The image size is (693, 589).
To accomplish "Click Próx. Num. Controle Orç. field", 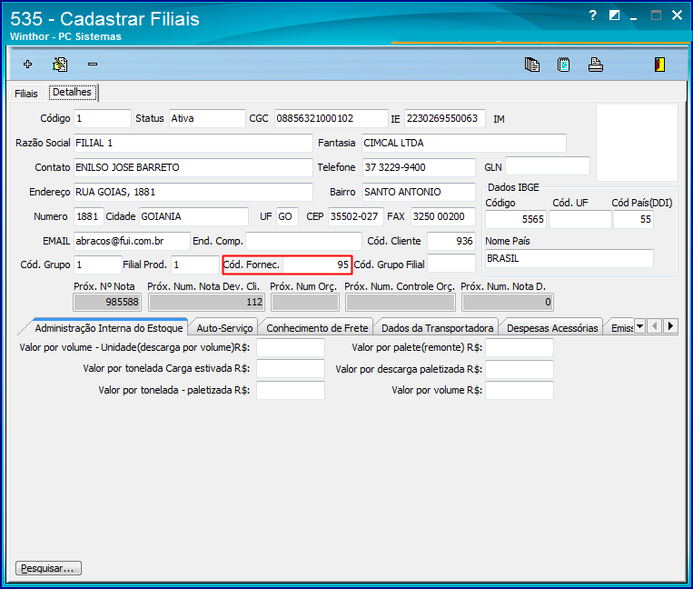I will pos(401,303).
